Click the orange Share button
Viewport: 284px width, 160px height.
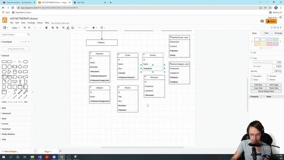tap(271, 21)
